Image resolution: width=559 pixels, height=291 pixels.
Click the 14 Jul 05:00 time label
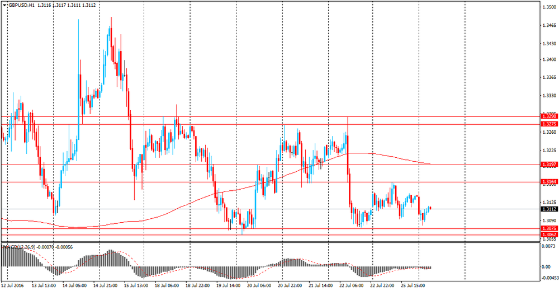[74, 285]
